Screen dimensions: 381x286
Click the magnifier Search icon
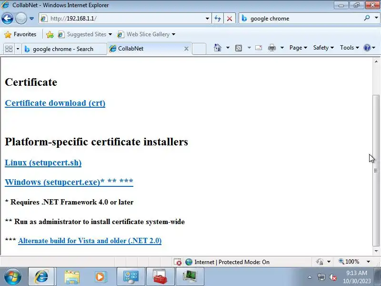367,18
